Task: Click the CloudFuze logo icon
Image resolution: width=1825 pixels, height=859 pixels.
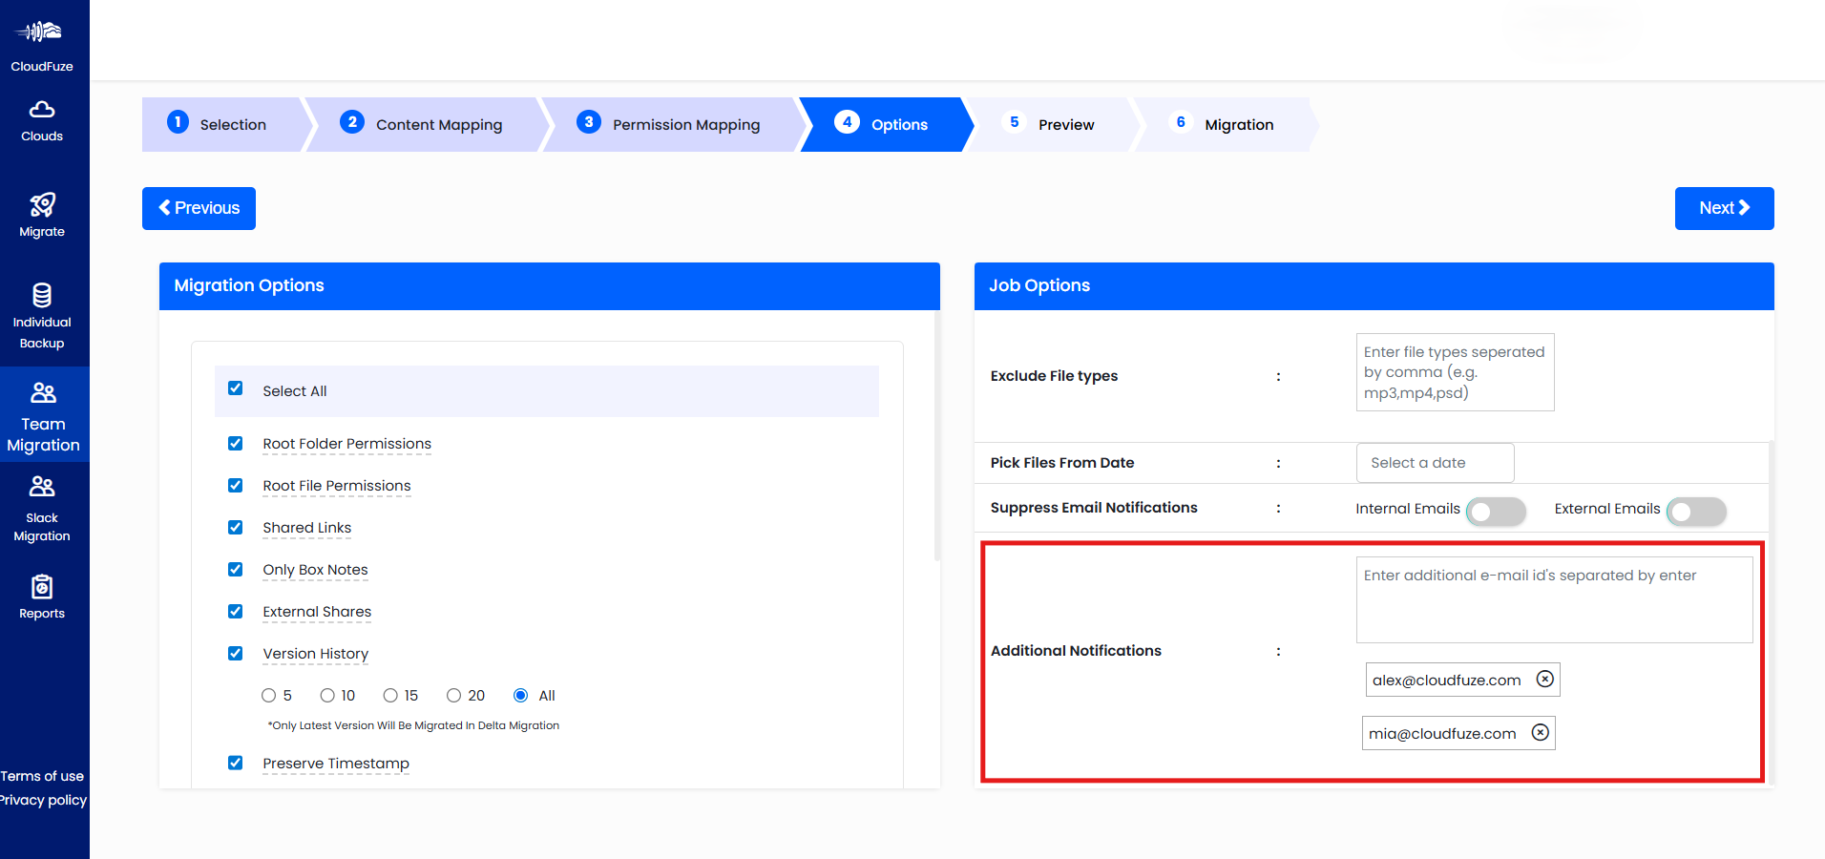Action: [40, 32]
